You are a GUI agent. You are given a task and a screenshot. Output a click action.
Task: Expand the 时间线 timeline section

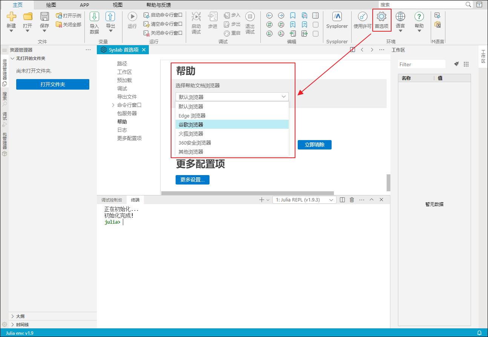(x=12, y=325)
